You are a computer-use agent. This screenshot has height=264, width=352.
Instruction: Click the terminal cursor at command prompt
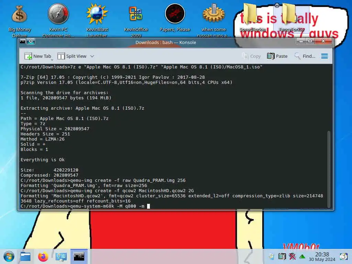[x=148, y=206]
